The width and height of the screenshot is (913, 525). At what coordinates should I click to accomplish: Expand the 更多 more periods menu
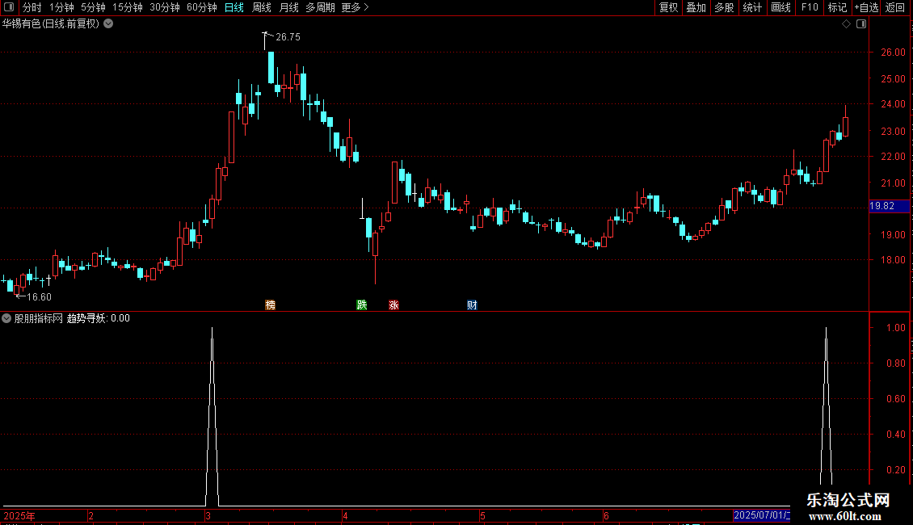(x=356, y=7)
